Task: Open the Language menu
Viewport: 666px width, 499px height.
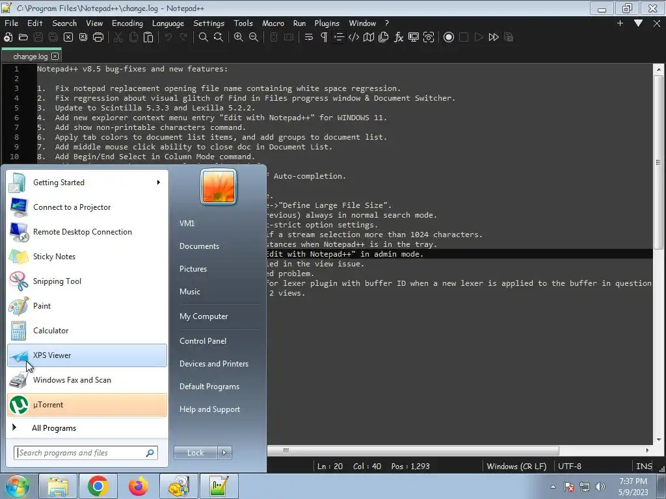Action: click(168, 23)
